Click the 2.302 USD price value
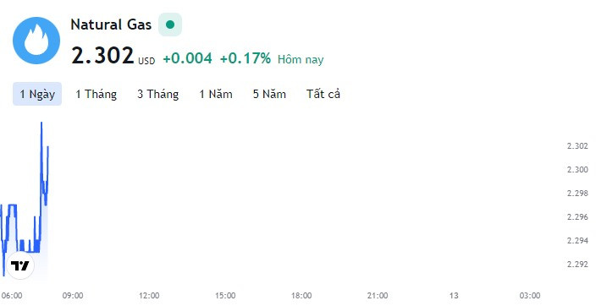This screenshot has width=596, height=306. [113, 56]
